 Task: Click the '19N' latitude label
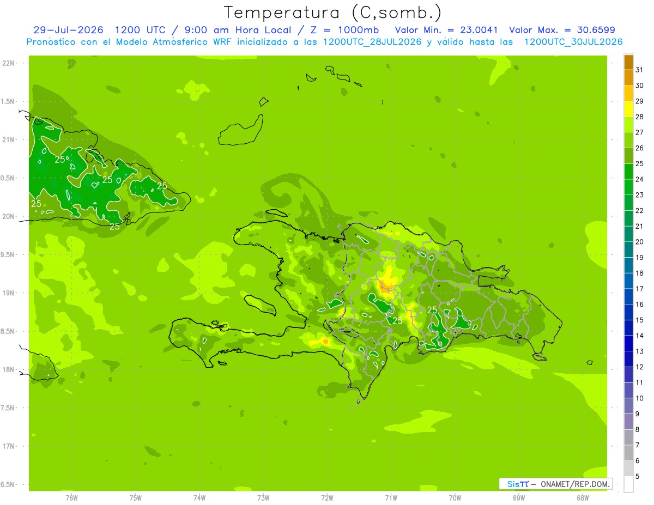(8, 293)
